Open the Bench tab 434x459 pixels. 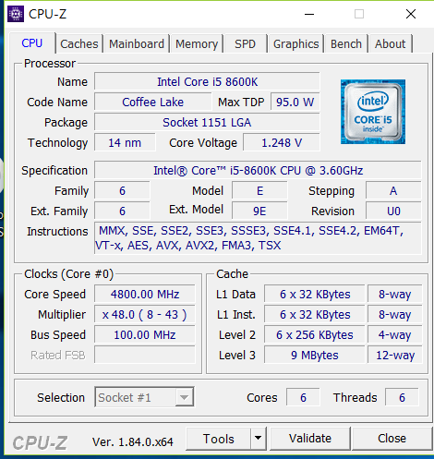346,43
